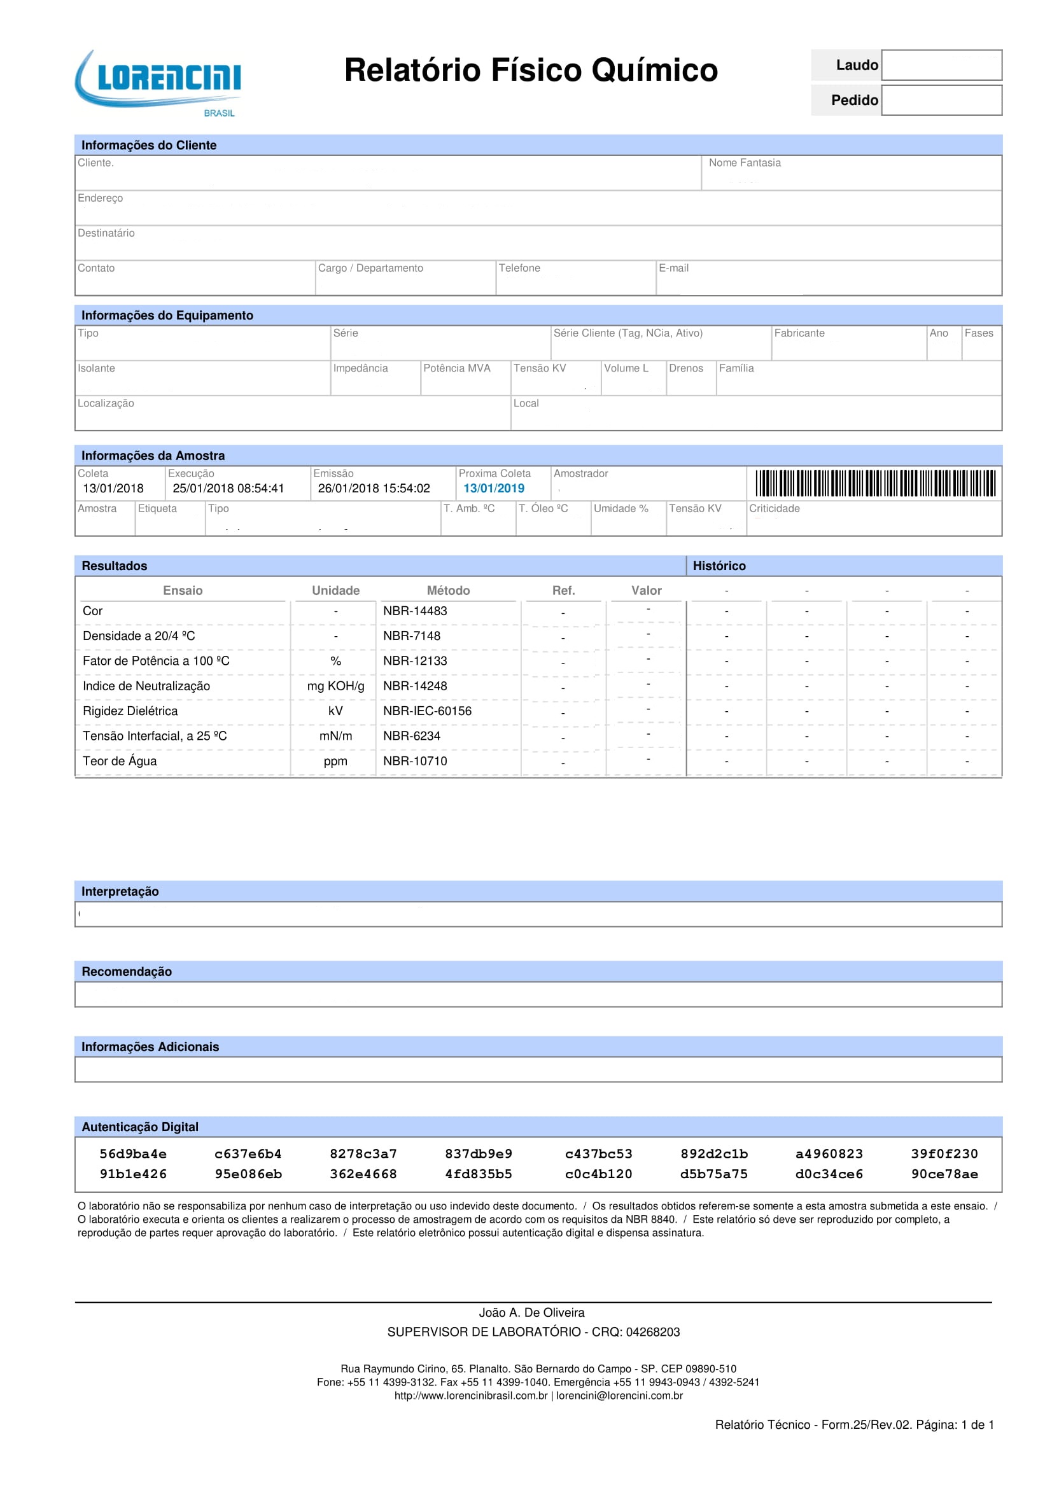Viewport: 1052px width, 1488px height.
Task: Click the Emissão date 26/01/2018 15:54:02
Action: 374,489
